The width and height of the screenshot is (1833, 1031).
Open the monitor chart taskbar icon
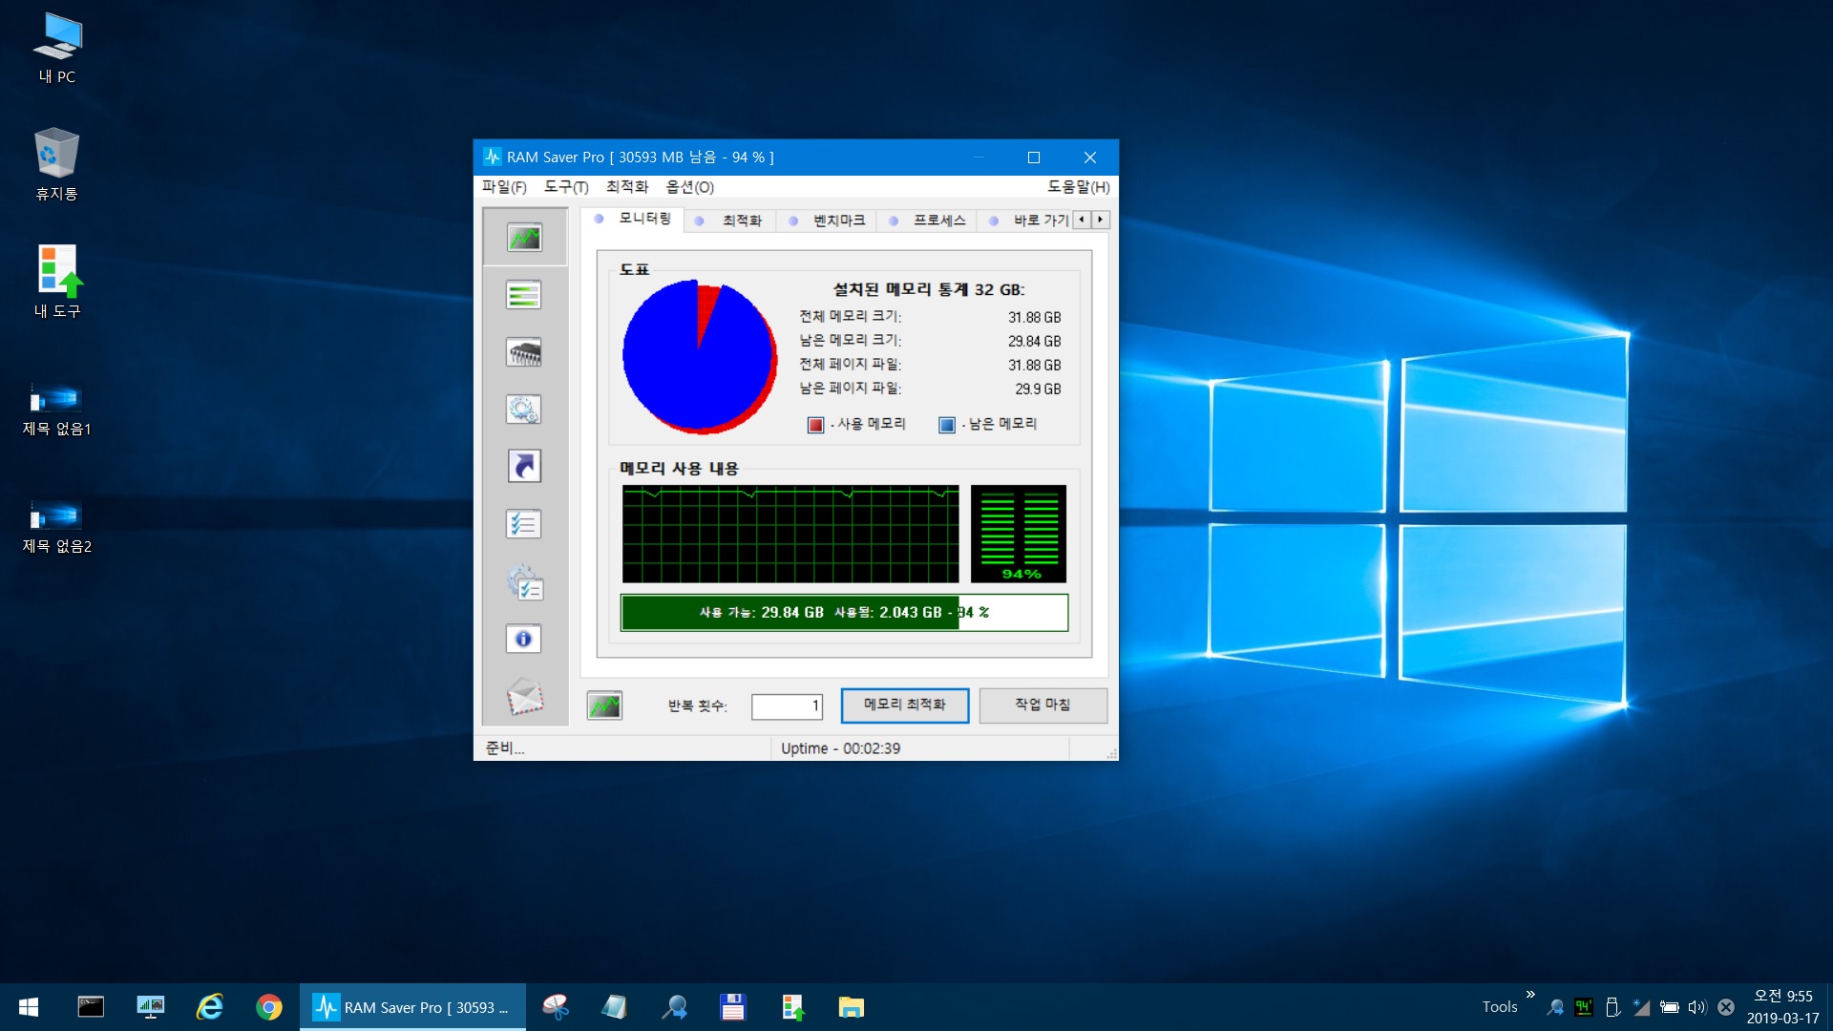[x=150, y=1007]
